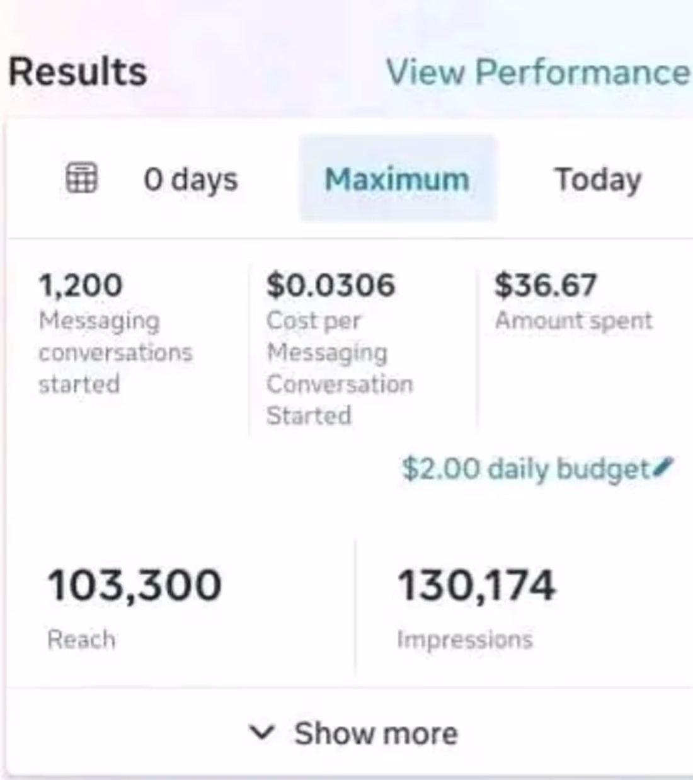Image resolution: width=693 pixels, height=780 pixels.
Task: Select the Impressions metric label
Action: (465, 640)
